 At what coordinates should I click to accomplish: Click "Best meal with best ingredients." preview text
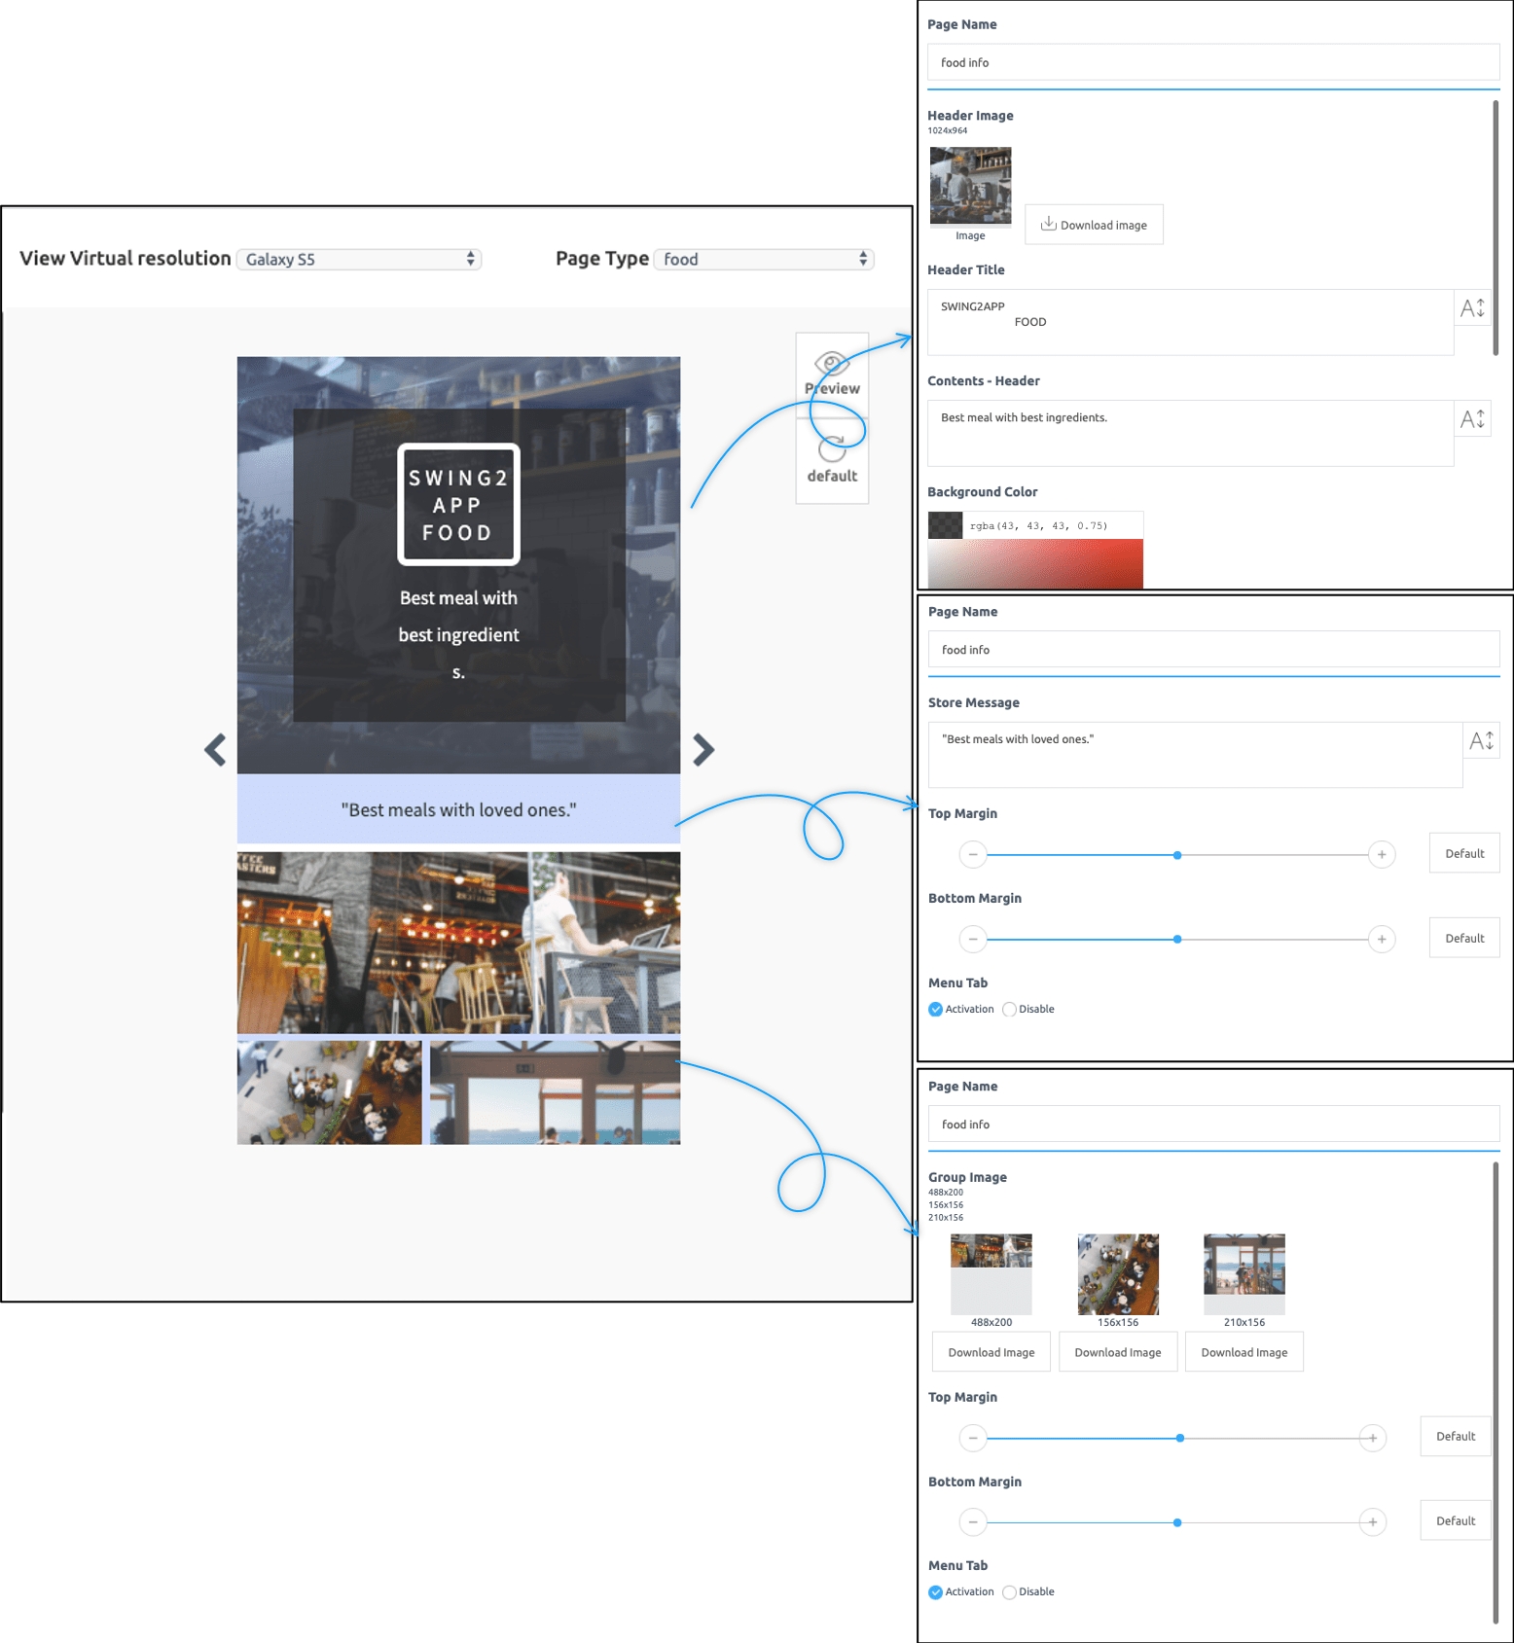[458, 635]
